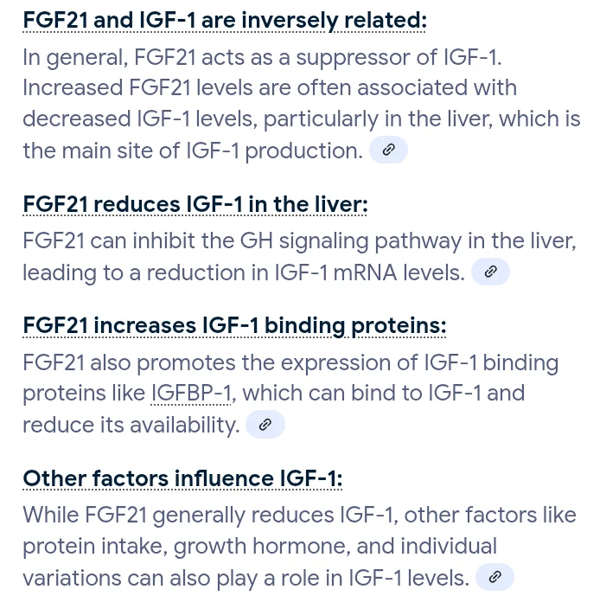Viewport: 606px width, 596px height.
Task: Open 'FGF21 increases IGF-1 binding proteins' heading
Action: pos(234,325)
